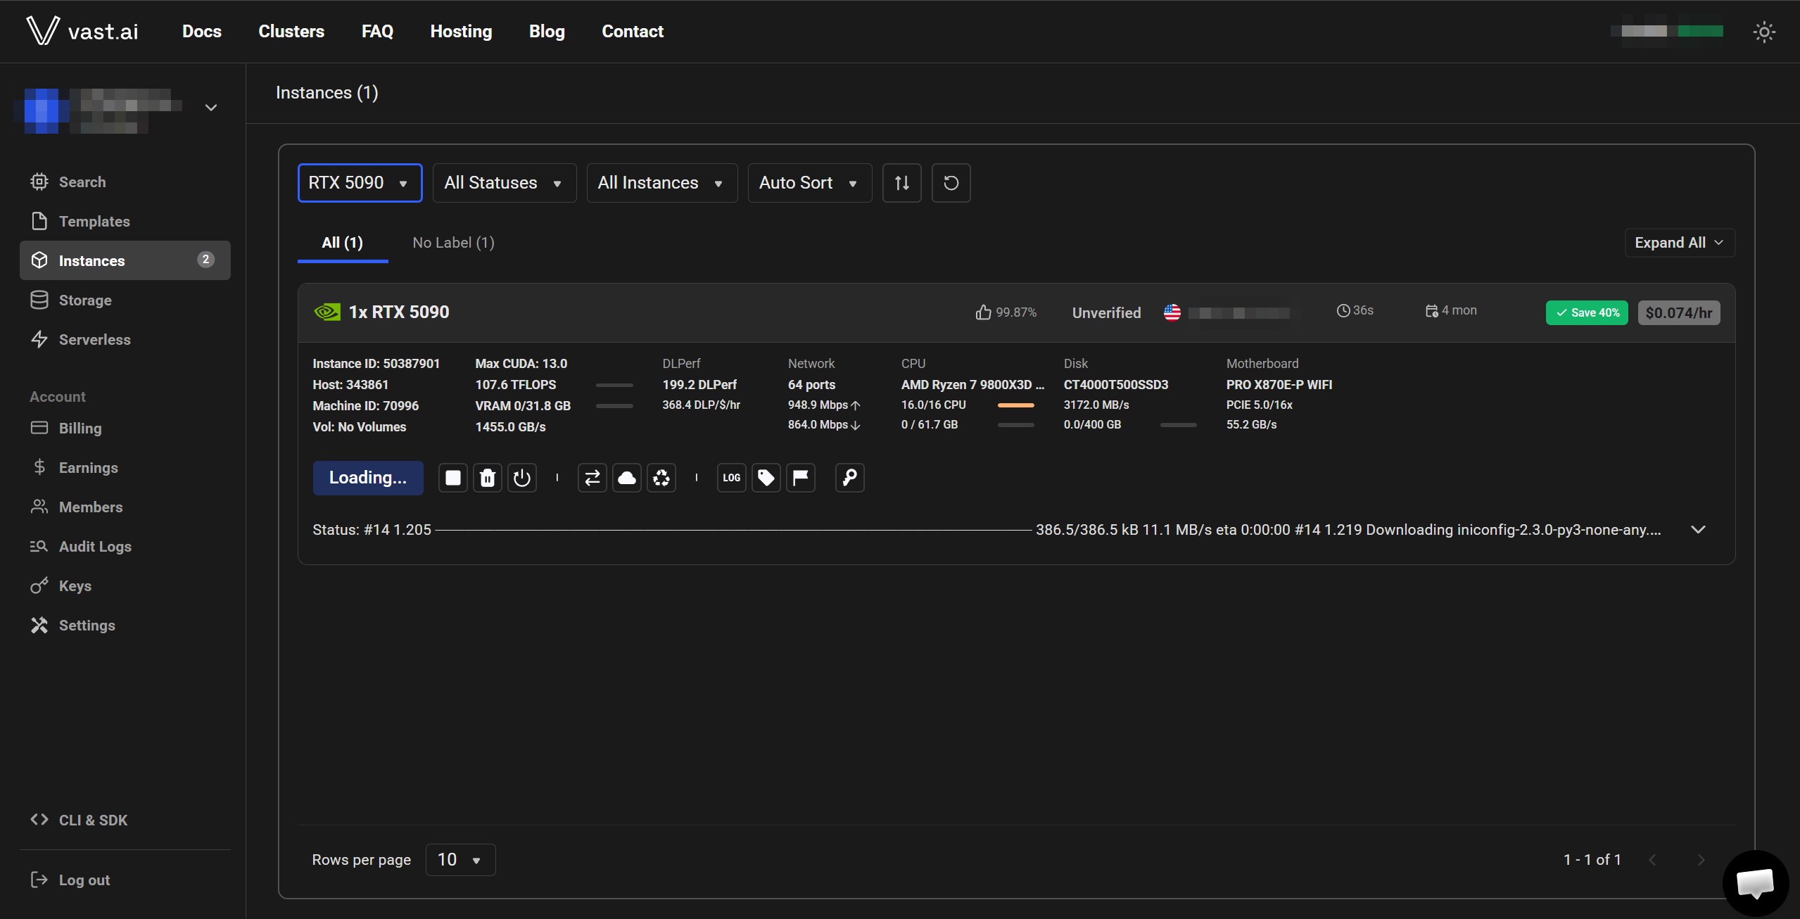
Task: Go to the vast.ai logo home
Action: 82,31
